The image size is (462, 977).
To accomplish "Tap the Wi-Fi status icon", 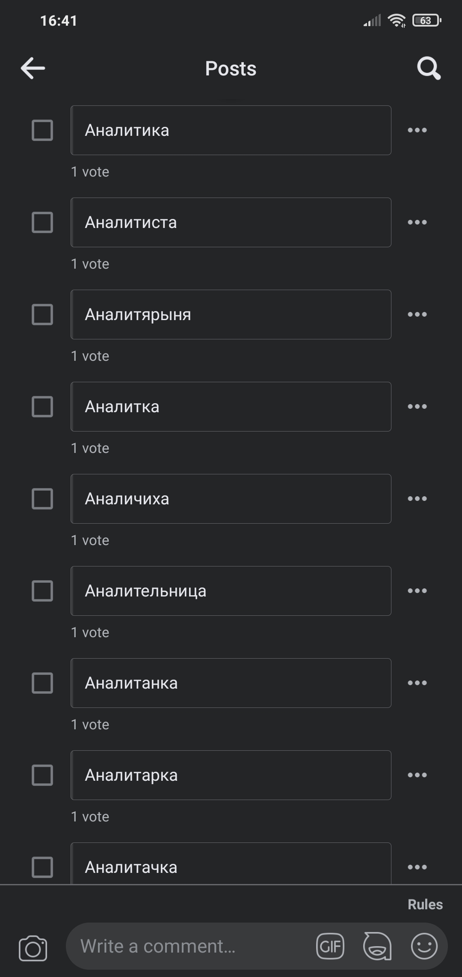I will click(397, 21).
